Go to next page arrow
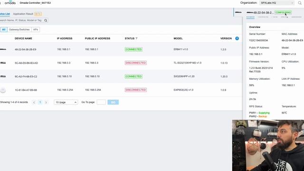 click(46, 102)
